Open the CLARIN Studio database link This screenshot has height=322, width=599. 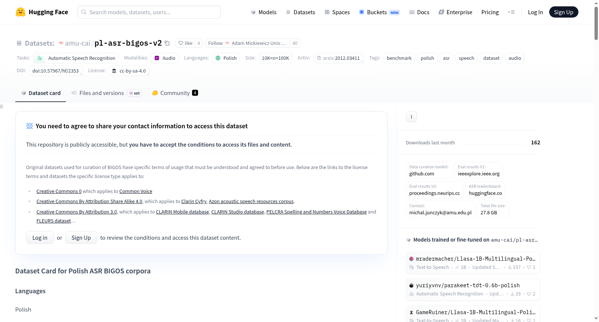[x=238, y=212]
